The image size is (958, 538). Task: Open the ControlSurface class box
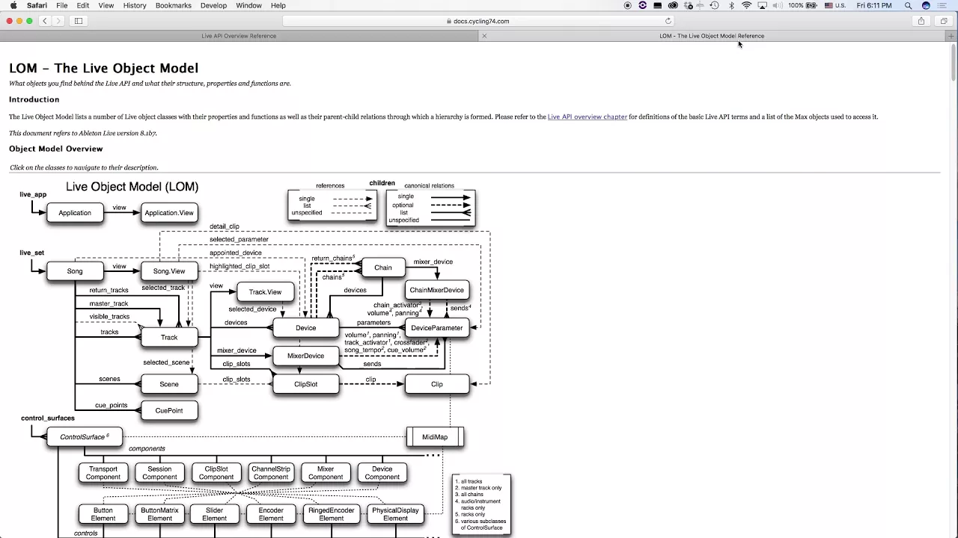(x=84, y=437)
